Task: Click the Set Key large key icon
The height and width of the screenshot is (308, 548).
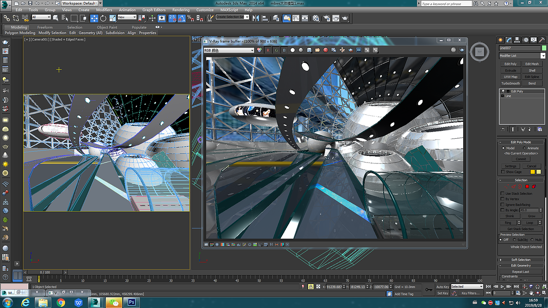Action: pyautogui.click(x=429, y=290)
